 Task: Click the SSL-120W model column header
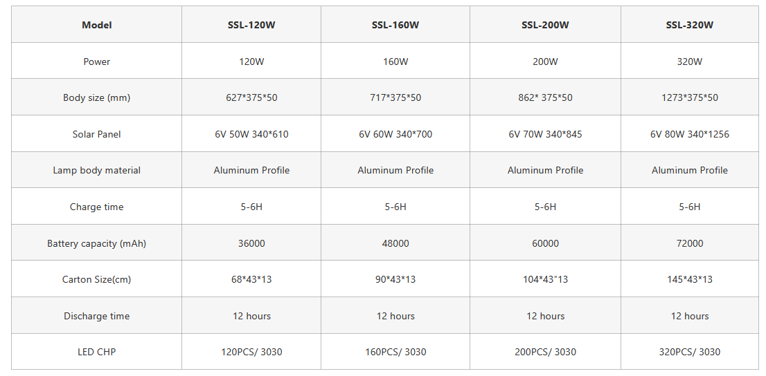pyautogui.click(x=251, y=25)
